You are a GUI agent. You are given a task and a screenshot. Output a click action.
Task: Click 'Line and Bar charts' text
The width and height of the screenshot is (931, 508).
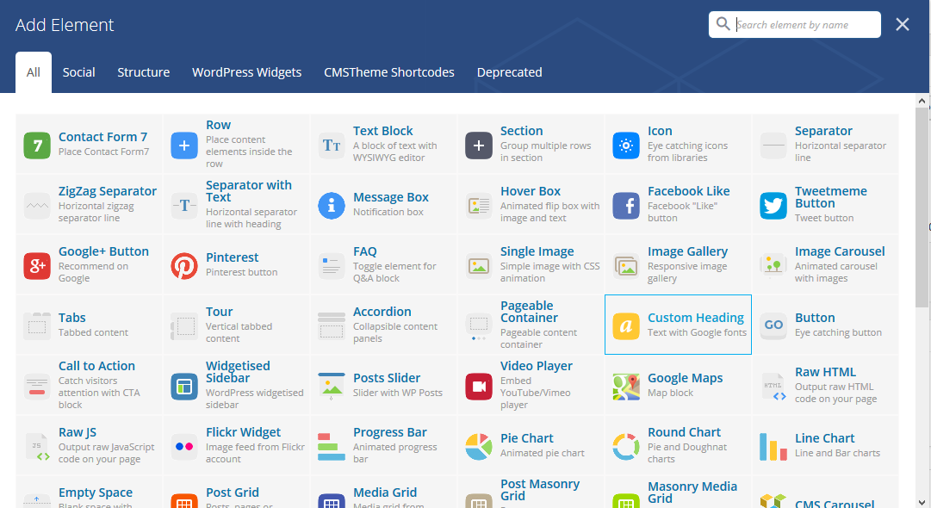coord(837,453)
